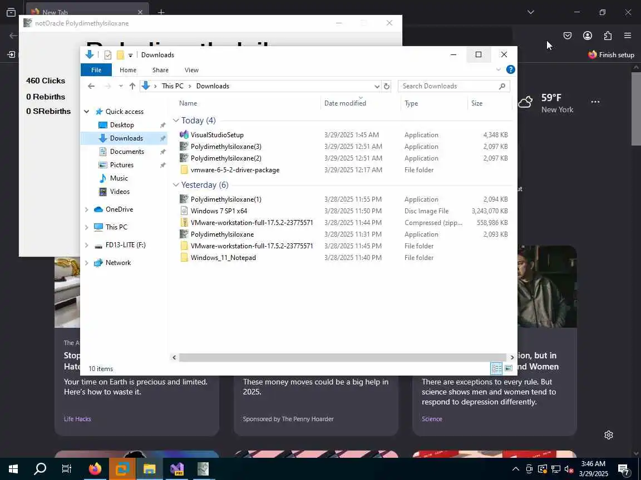Sort by the Size column header
Image resolution: width=641 pixels, height=480 pixels.
coord(490,103)
